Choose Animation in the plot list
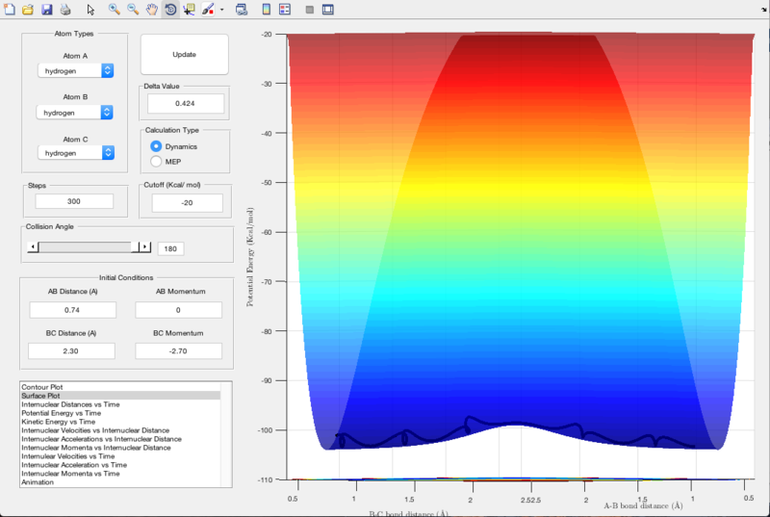The image size is (770, 517). coord(39,481)
